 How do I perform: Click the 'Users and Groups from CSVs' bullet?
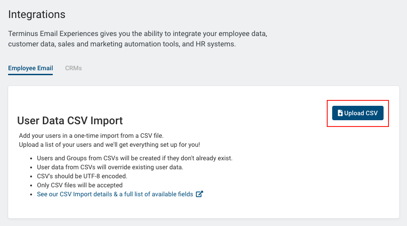135,158
